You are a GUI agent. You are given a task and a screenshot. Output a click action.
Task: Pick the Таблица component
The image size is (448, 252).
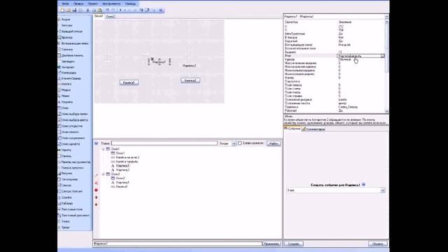[67, 204]
